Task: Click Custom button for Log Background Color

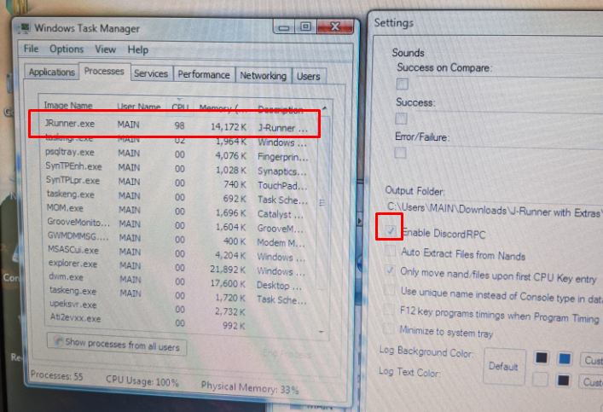Action: pyautogui.click(x=592, y=361)
